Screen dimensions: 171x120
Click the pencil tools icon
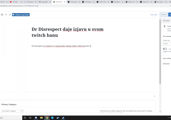(10, 15)
